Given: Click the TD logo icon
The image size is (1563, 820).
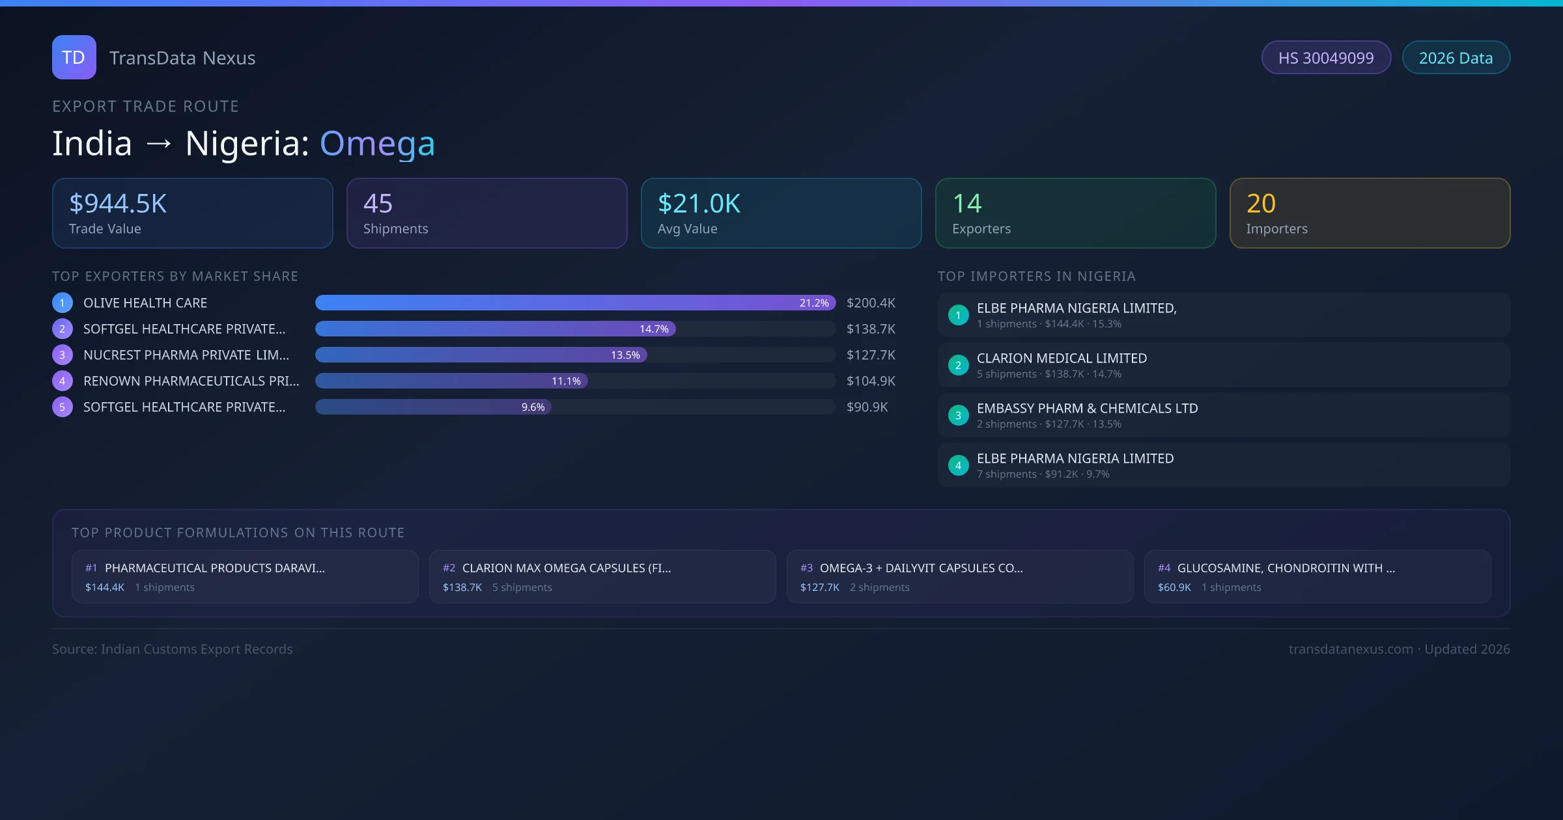Looking at the screenshot, I should pos(74,57).
